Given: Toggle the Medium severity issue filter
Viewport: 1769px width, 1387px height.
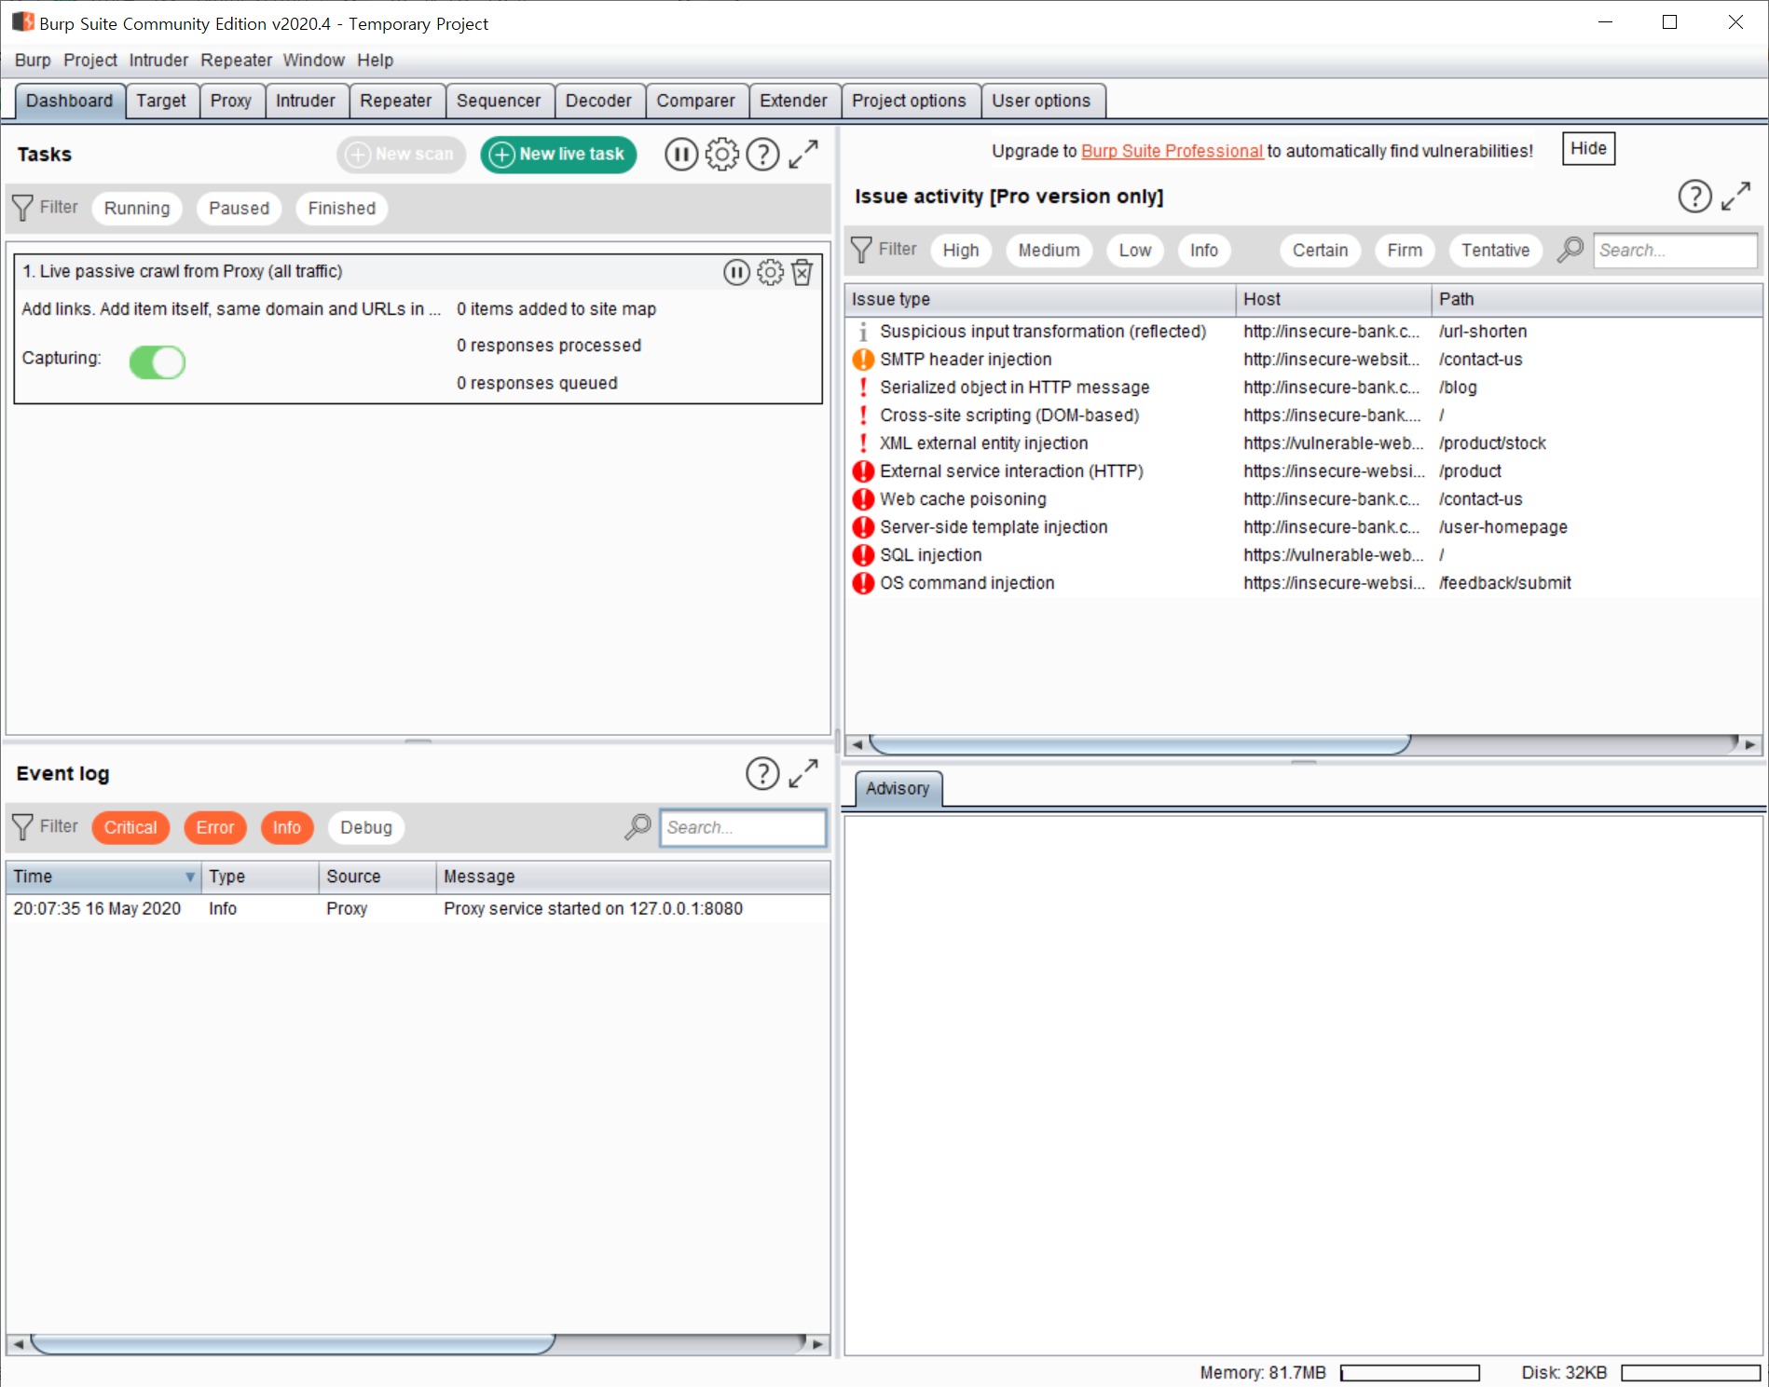Looking at the screenshot, I should [1049, 250].
